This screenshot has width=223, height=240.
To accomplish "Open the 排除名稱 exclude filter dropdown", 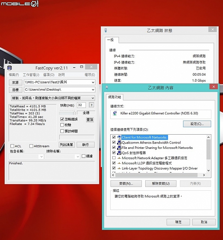I will point(78,157).
